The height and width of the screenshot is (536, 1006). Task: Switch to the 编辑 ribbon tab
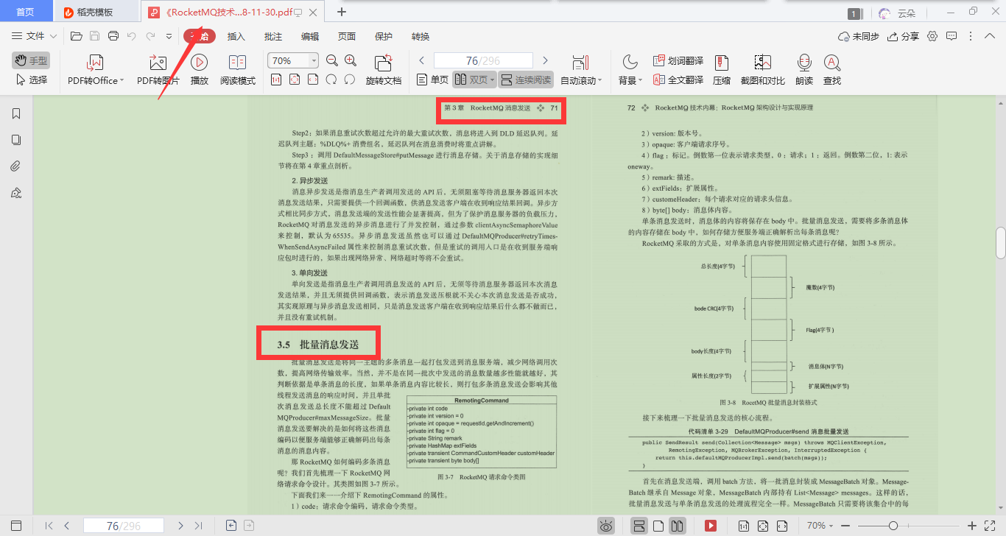point(310,36)
